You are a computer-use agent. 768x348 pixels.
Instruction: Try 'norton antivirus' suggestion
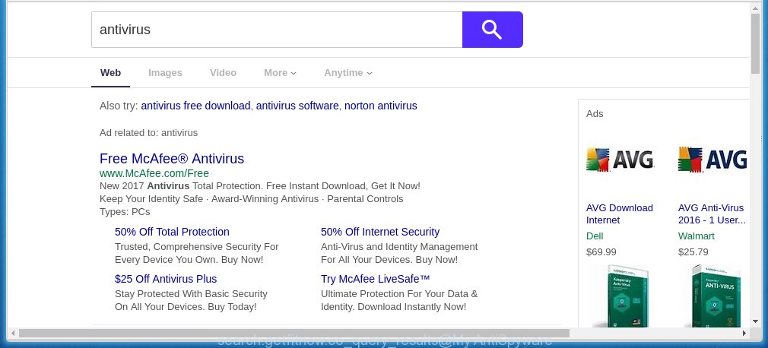pos(380,106)
